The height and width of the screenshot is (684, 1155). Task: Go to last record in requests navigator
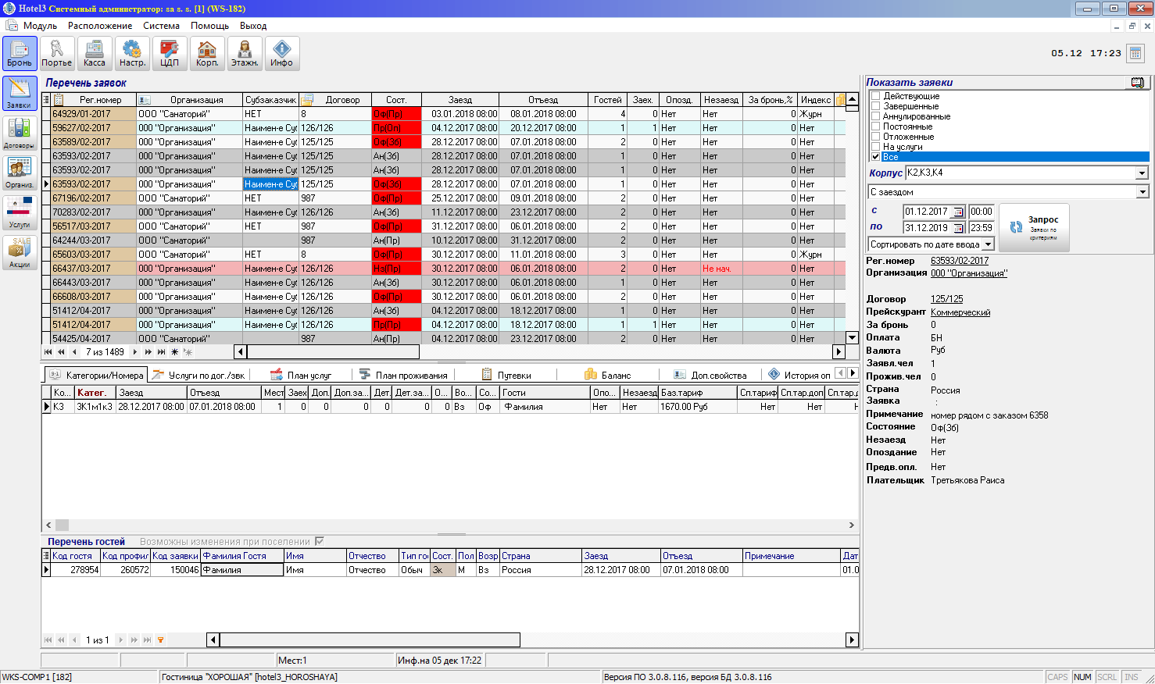coord(161,352)
